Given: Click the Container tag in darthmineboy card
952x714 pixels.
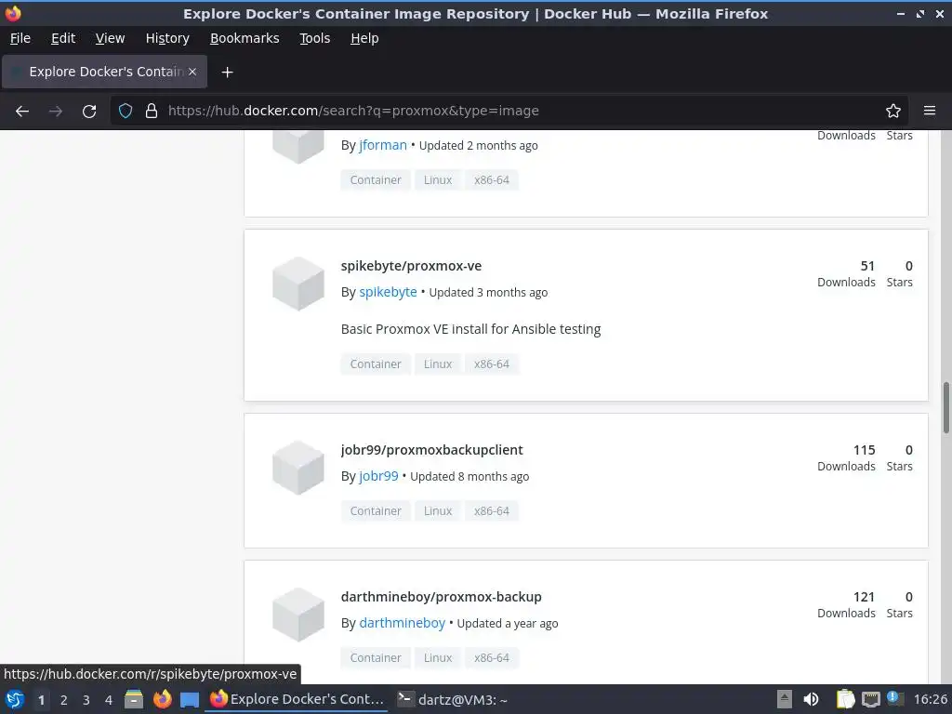Looking at the screenshot, I should pyautogui.click(x=376, y=658).
